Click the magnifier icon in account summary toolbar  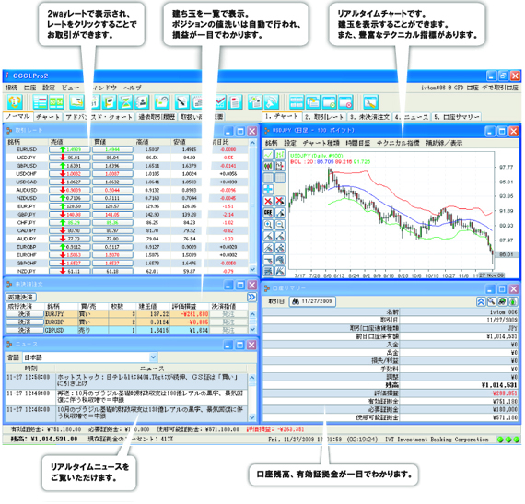tap(491, 301)
